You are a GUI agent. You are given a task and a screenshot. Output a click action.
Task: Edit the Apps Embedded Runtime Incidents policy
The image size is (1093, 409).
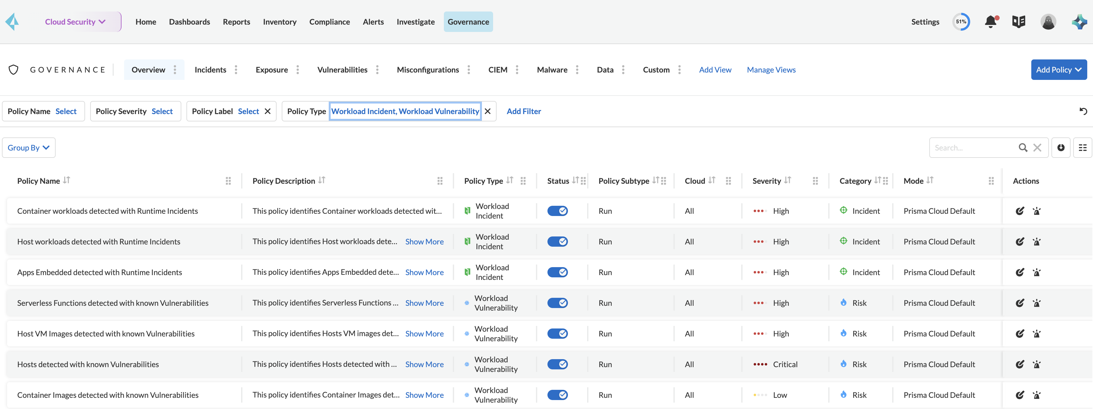click(1020, 272)
